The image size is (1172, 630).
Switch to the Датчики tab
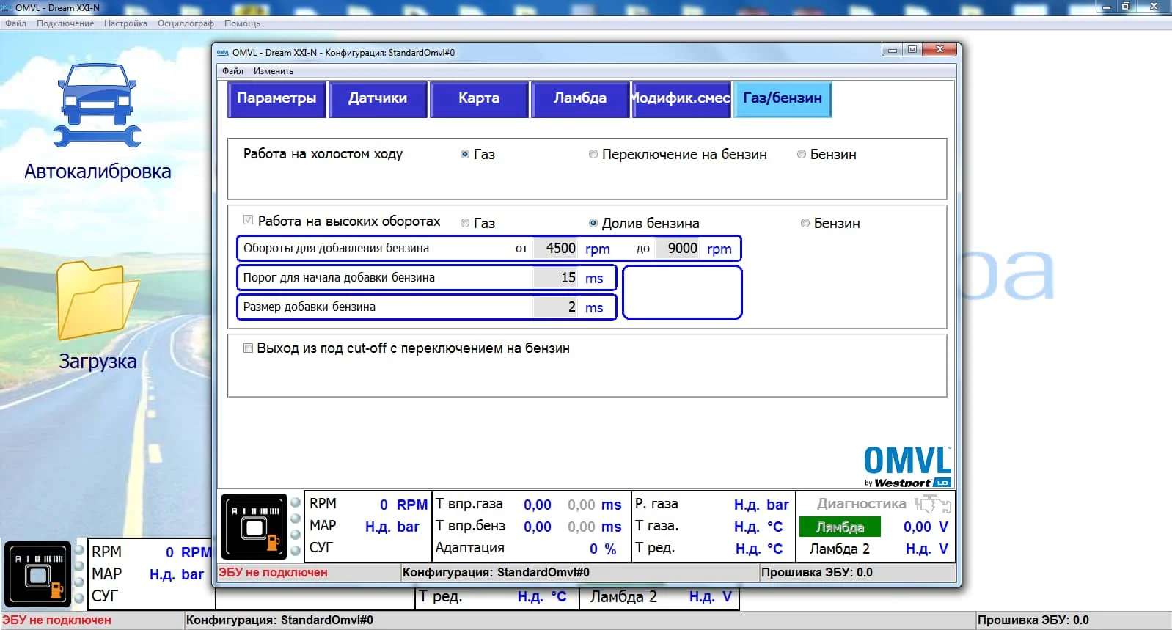[378, 99]
